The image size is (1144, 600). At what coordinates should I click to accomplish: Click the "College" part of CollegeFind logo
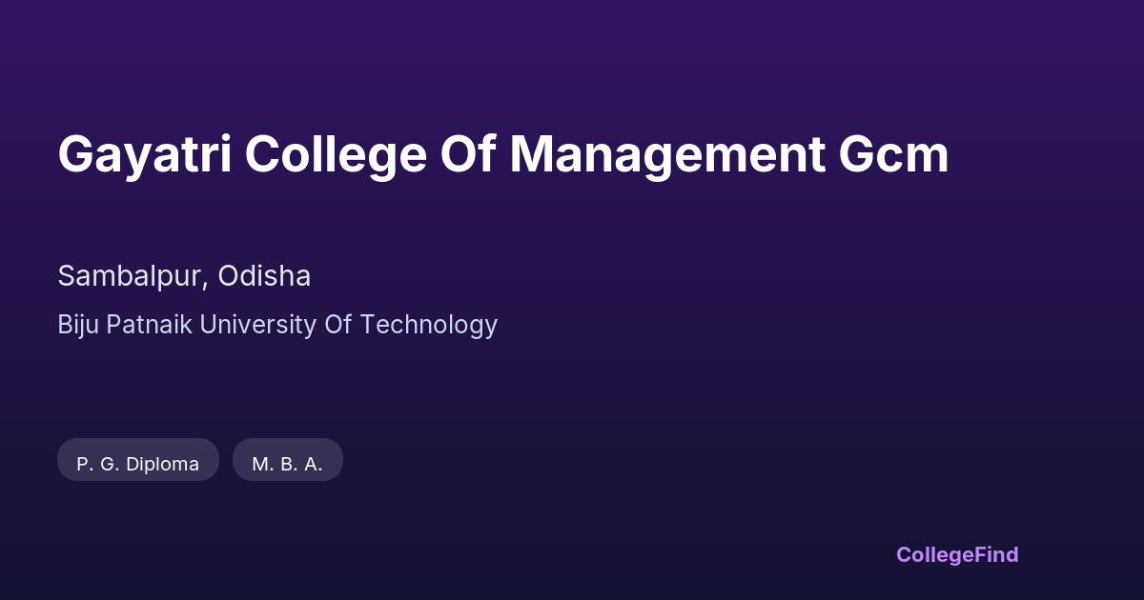(934, 554)
